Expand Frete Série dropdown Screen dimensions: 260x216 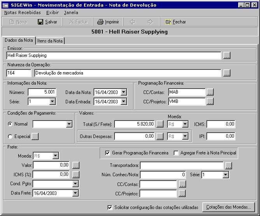coord(225,175)
